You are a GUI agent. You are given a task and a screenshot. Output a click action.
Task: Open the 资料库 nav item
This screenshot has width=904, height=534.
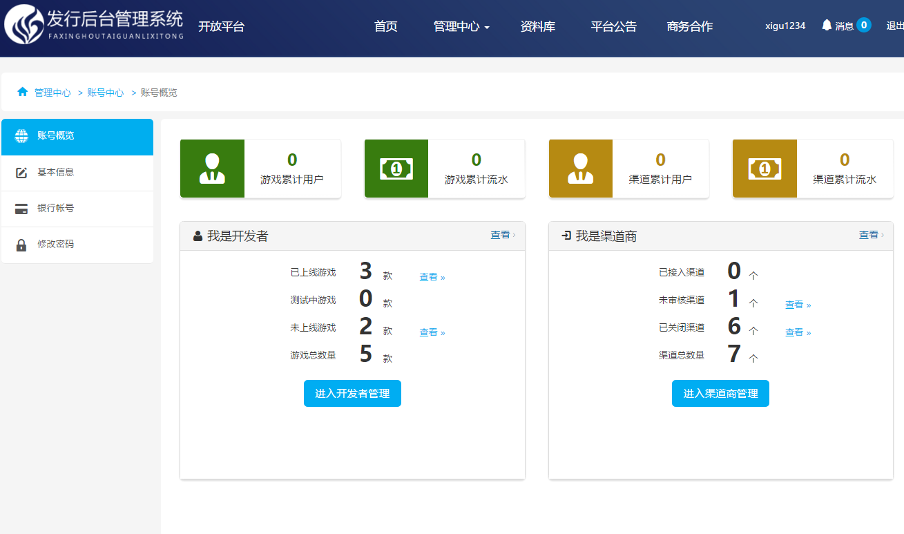click(x=537, y=27)
